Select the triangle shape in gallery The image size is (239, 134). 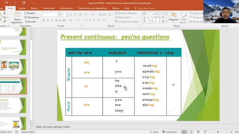[x=145, y=17]
